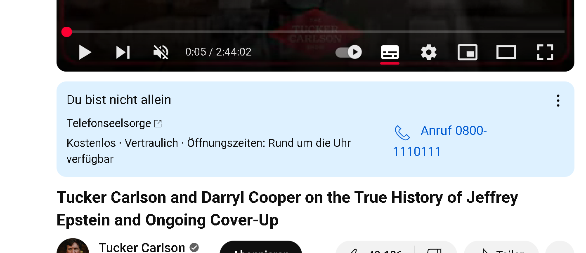Turn off subtitles/closed captions

390,52
